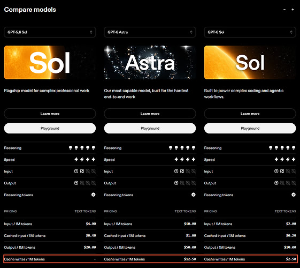
Task: Click image input icon in GPT-6 Sol column
Action: point(282,171)
